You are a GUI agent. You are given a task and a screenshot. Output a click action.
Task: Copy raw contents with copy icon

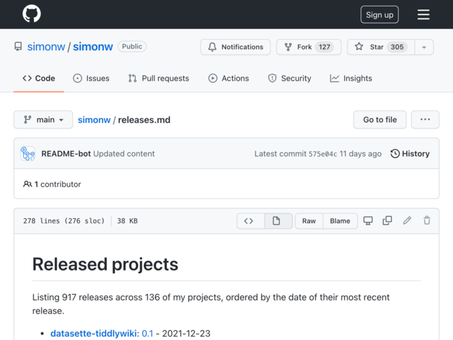387,221
